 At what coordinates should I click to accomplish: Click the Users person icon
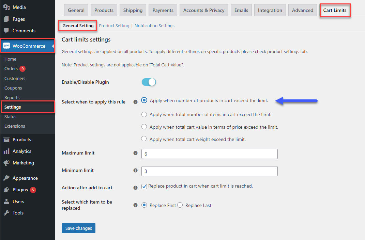tap(6, 202)
